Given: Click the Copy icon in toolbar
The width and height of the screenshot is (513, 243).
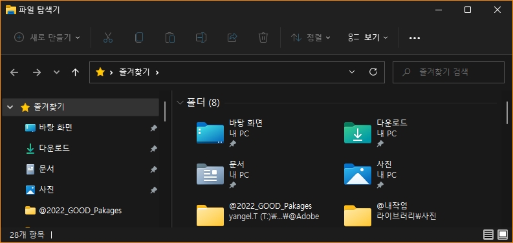Looking at the screenshot, I should pos(138,37).
